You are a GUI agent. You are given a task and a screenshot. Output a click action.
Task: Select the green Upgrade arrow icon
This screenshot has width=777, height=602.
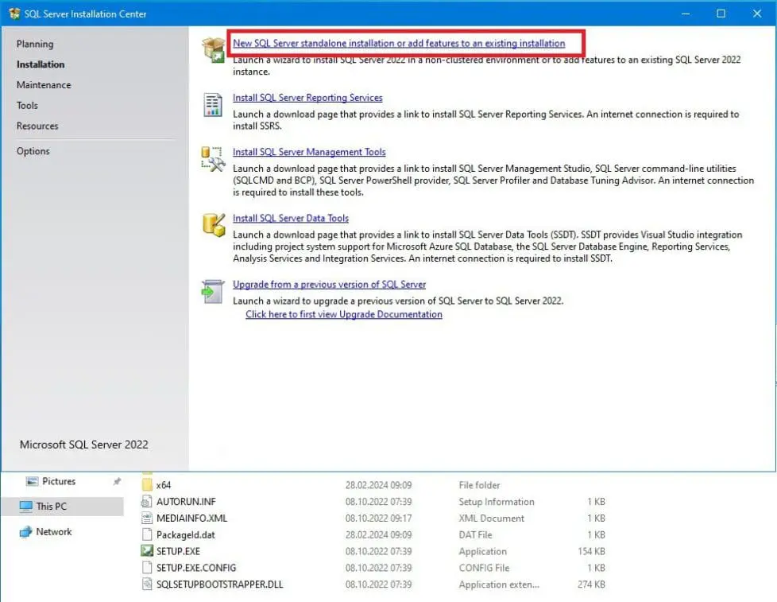213,290
